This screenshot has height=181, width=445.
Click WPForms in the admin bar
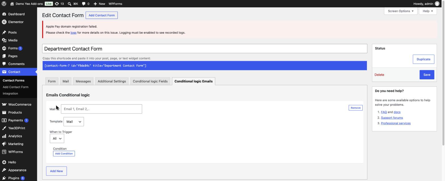pos(115,4)
